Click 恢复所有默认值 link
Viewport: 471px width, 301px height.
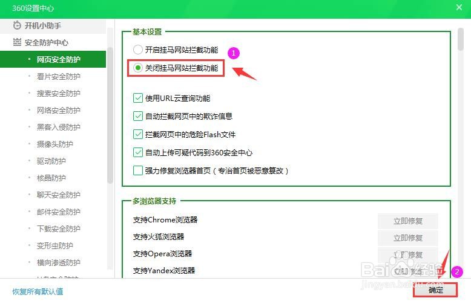point(38,291)
